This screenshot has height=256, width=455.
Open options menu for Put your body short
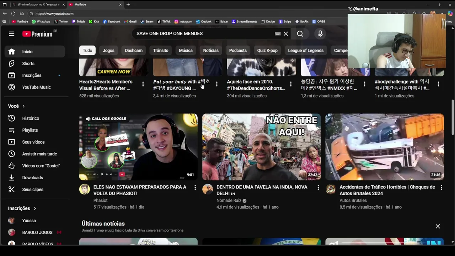(x=216, y=84)
